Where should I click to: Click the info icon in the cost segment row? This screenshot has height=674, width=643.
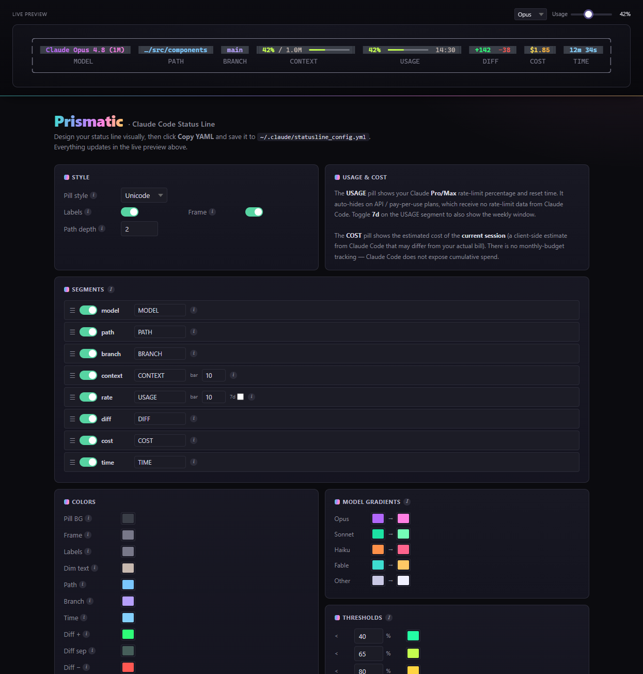[194, 440]
